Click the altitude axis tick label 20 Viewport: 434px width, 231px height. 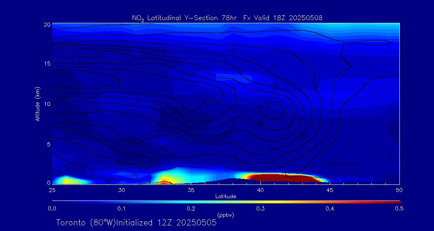pyautogui.click(x=47, y=24)
